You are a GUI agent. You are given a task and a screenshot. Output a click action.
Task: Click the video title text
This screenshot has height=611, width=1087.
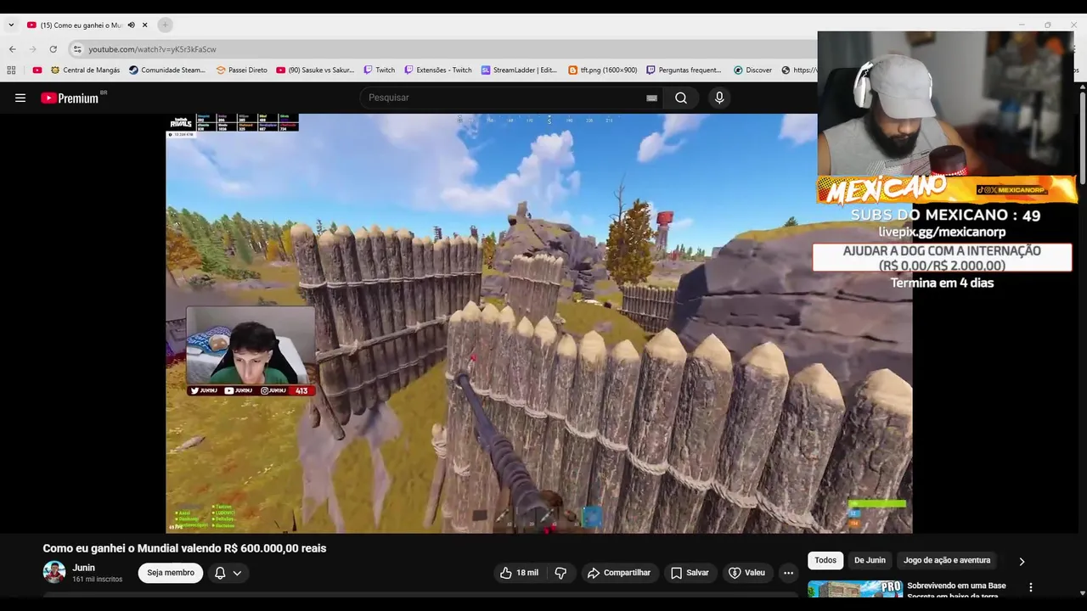[184, 548]
